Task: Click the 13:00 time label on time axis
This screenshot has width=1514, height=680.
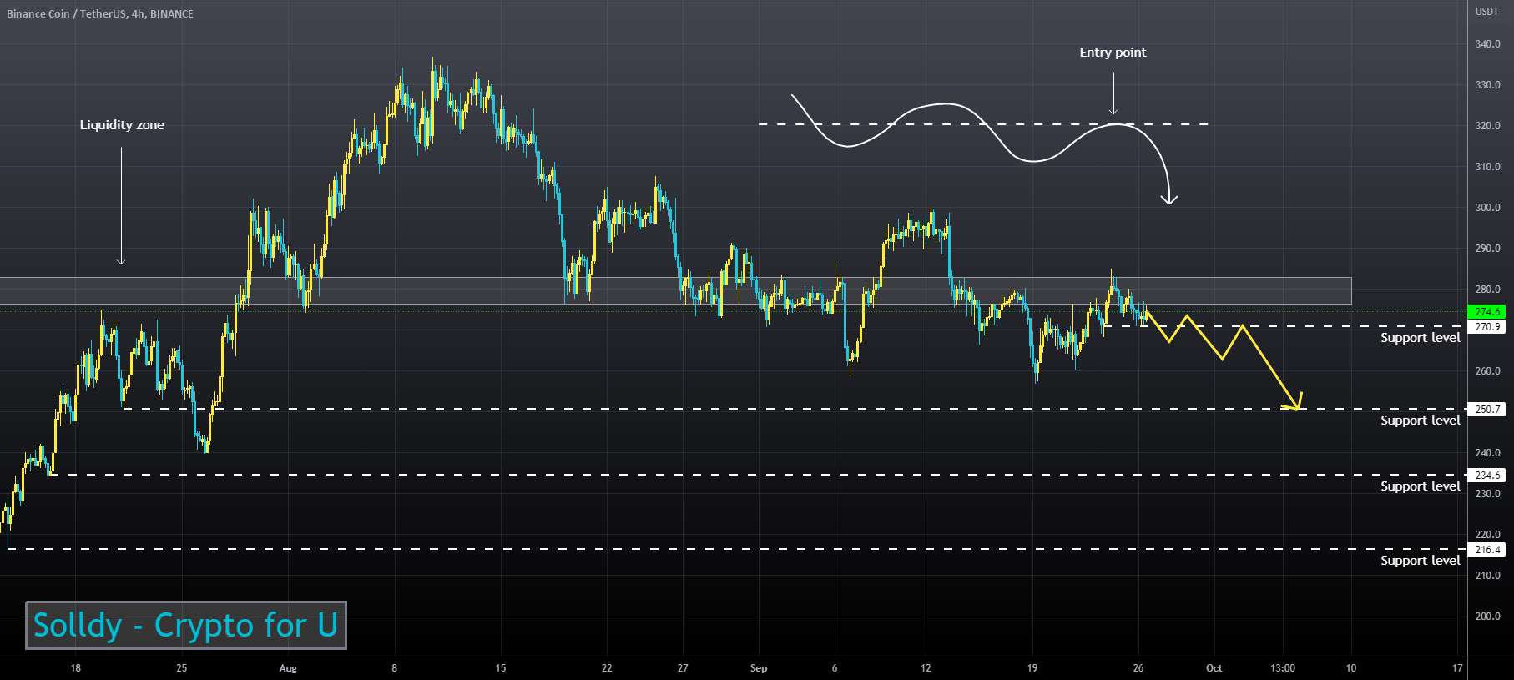Action: tap(1283, 668)
